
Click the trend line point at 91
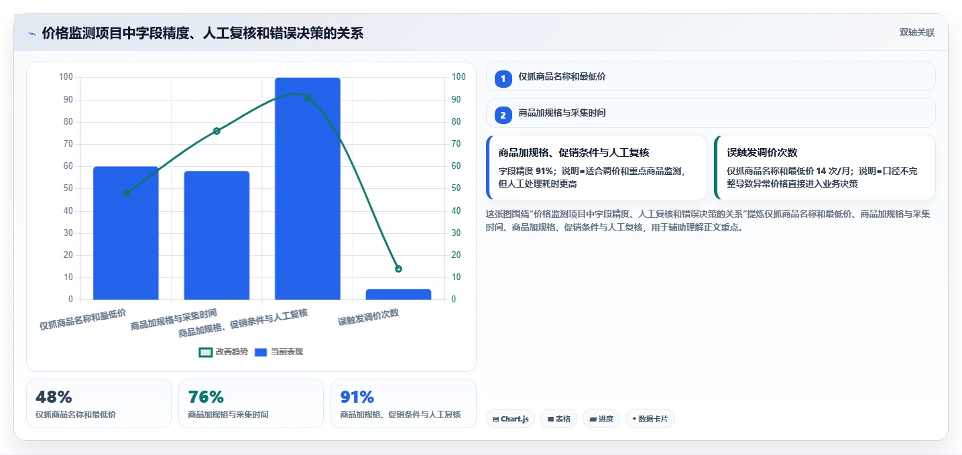pyautogui.click(x=308, y=98)
